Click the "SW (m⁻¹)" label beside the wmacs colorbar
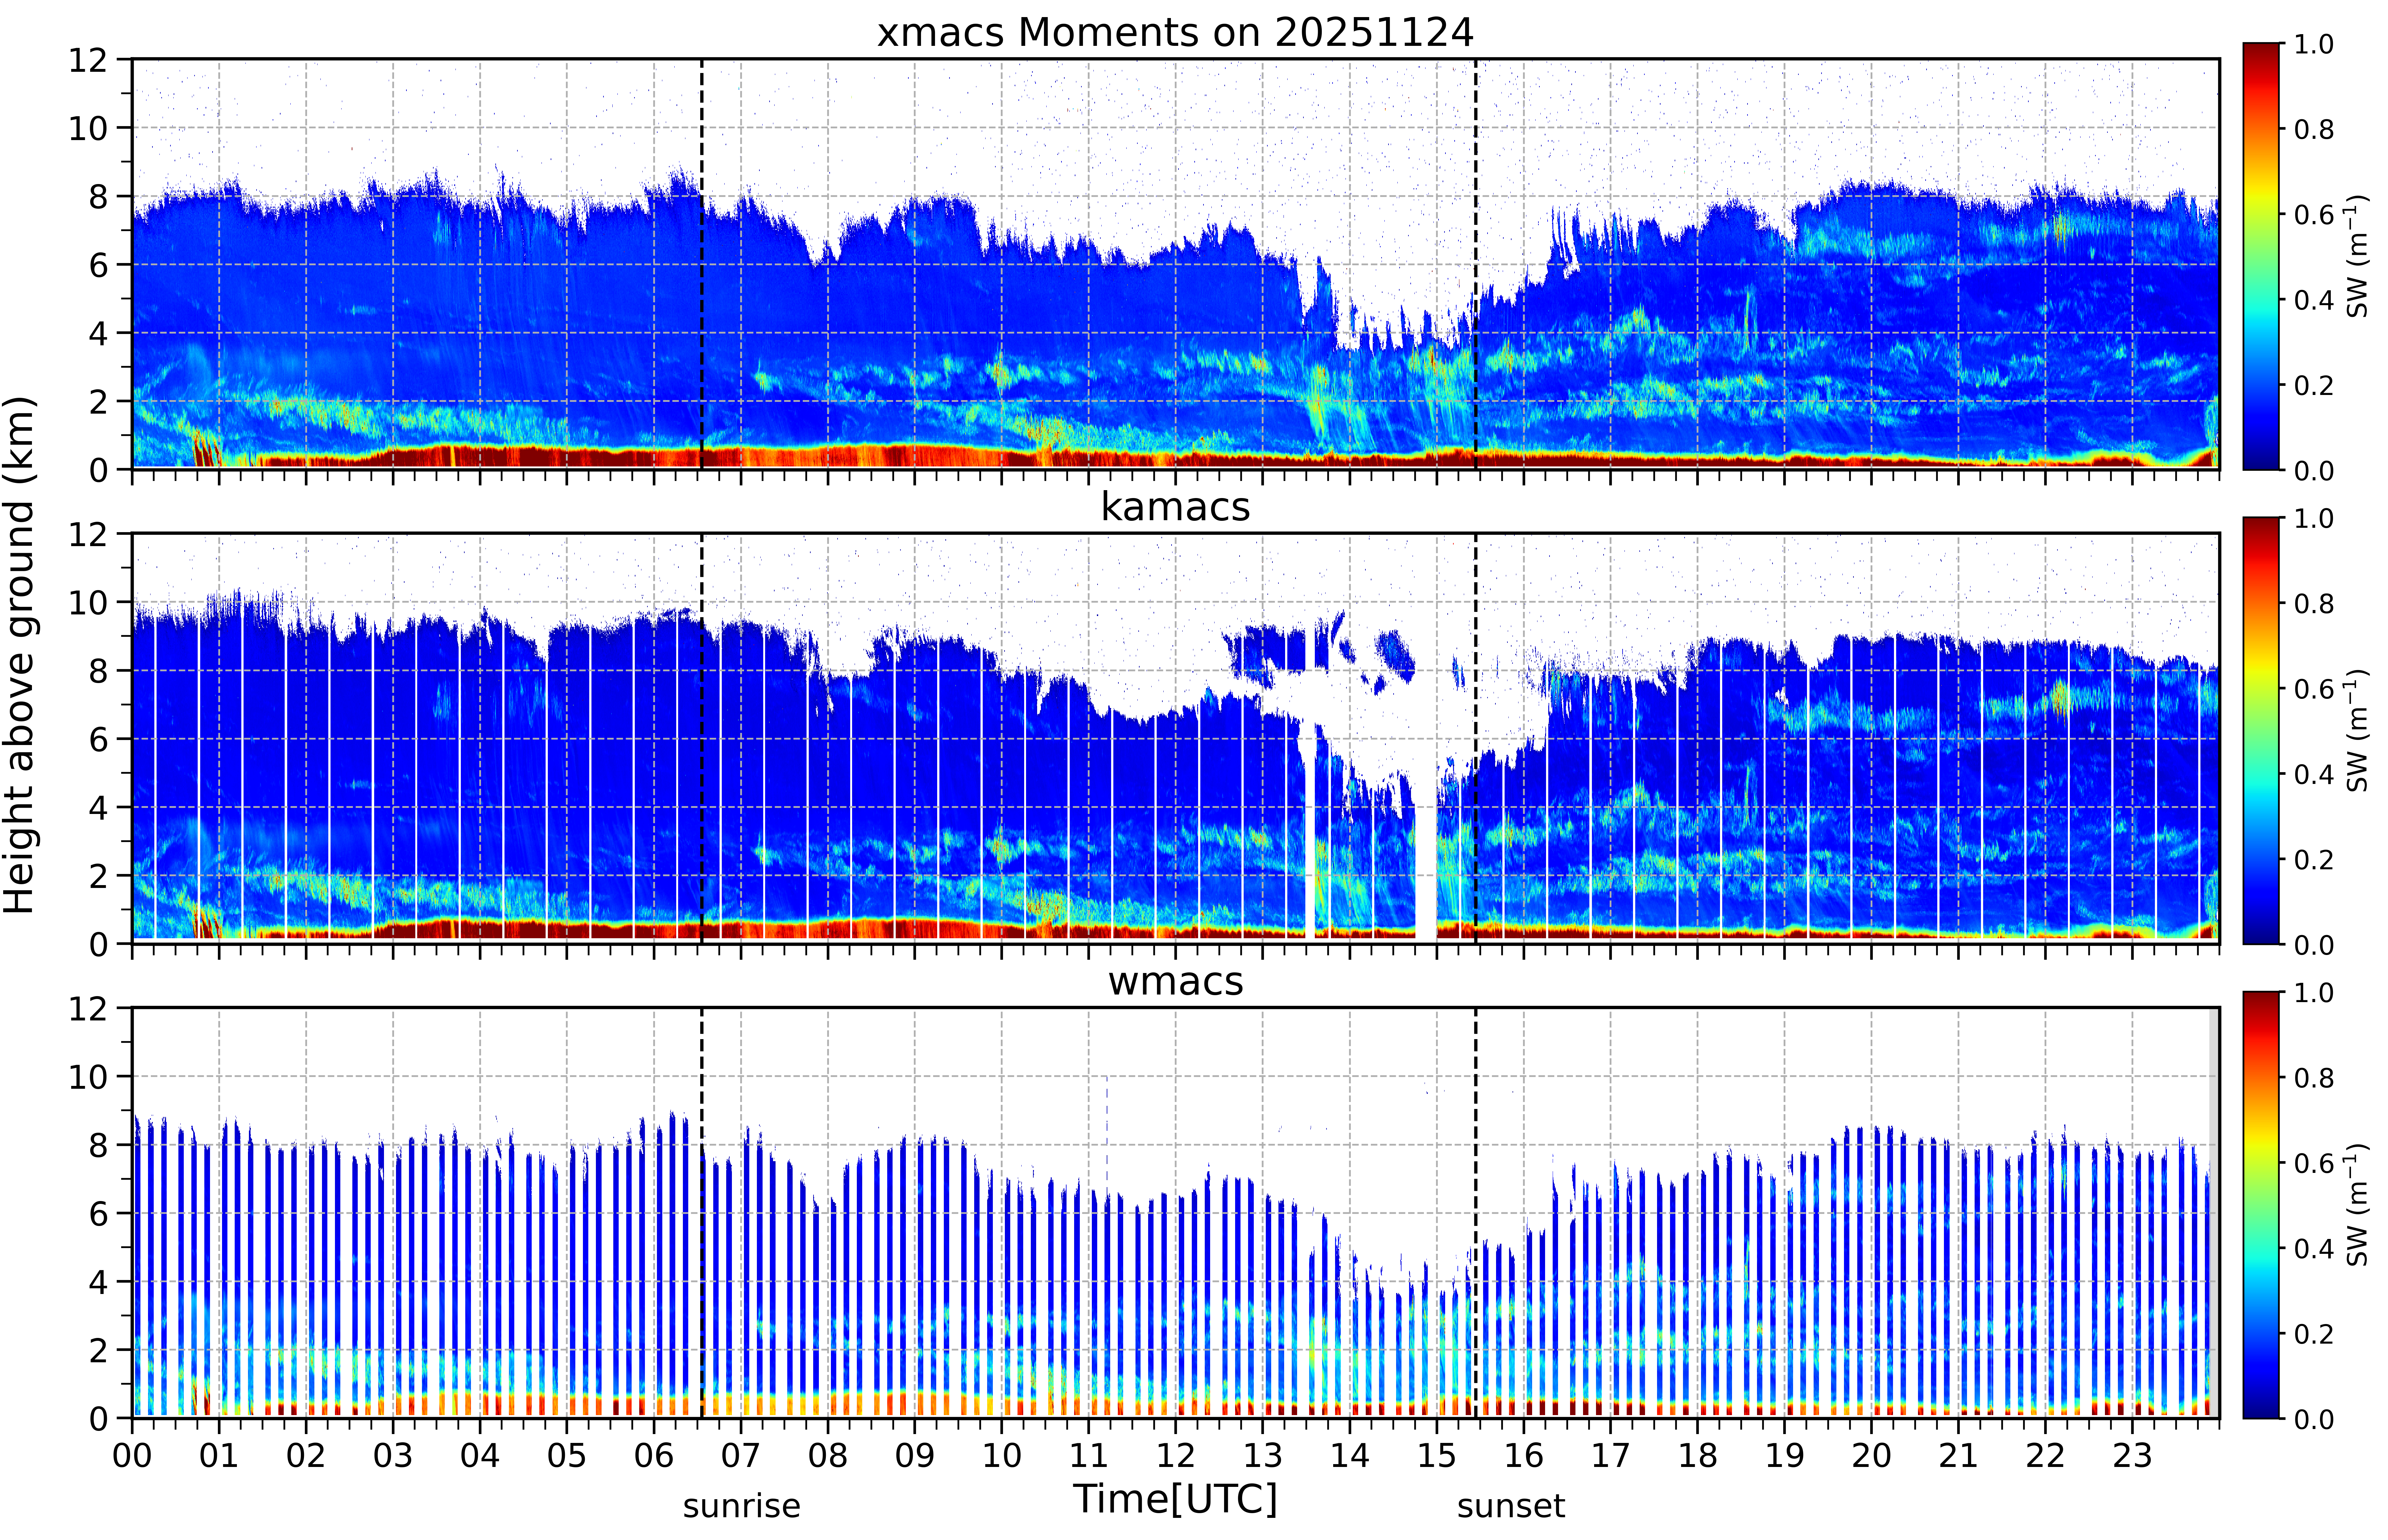 [2357, 1205]
